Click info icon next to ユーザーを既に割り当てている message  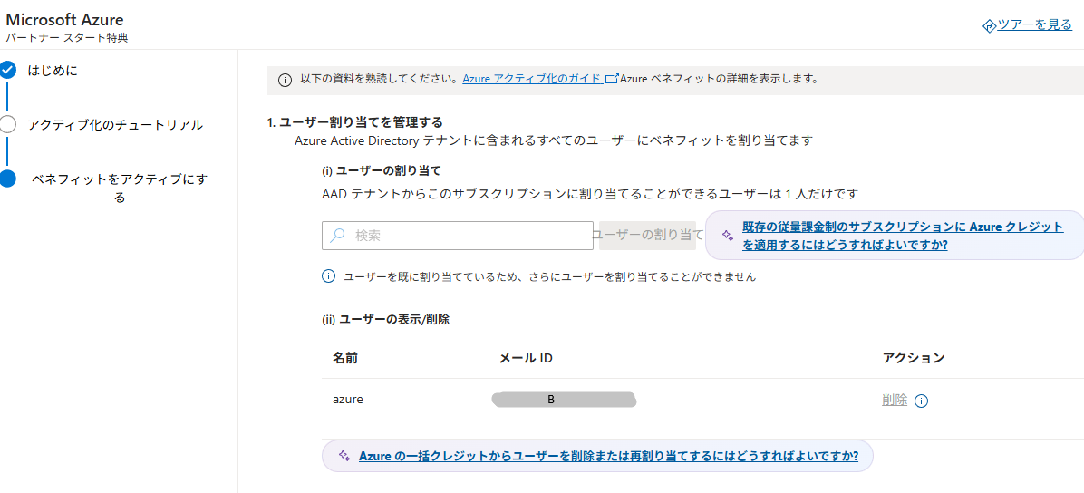click(x=329, y=276)
